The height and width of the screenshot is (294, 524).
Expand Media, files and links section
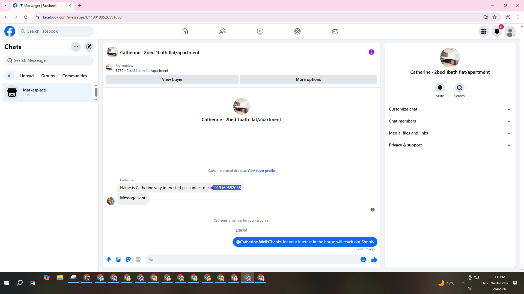pyautogui.click(x=449, y=133)
